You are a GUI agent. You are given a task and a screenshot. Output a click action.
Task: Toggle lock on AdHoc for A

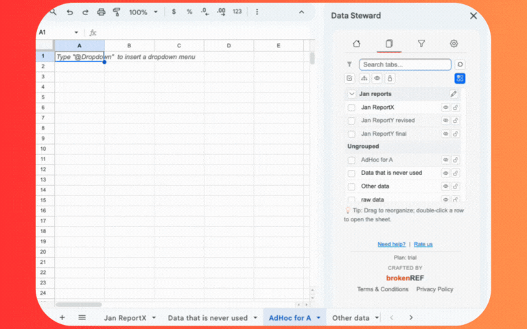coord(456,160)
